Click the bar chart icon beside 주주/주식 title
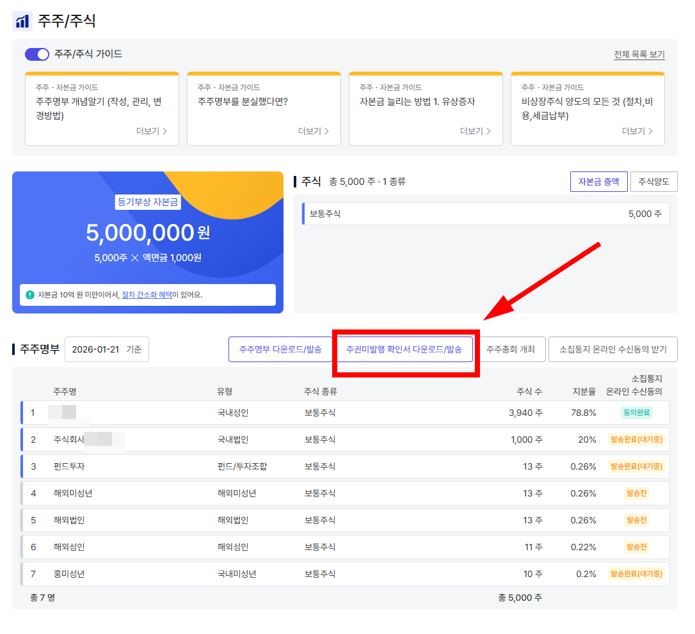This screenshot has width=695, height=634. (23, 20)
